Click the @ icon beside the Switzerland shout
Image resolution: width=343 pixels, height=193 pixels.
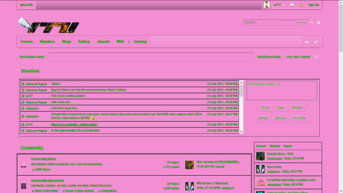coord(23,131)
